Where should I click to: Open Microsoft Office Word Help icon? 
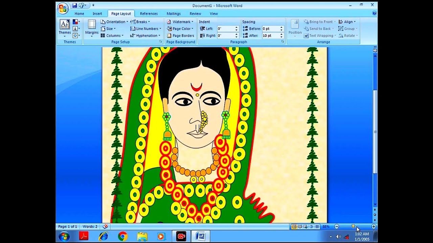(x=374, y=13)
